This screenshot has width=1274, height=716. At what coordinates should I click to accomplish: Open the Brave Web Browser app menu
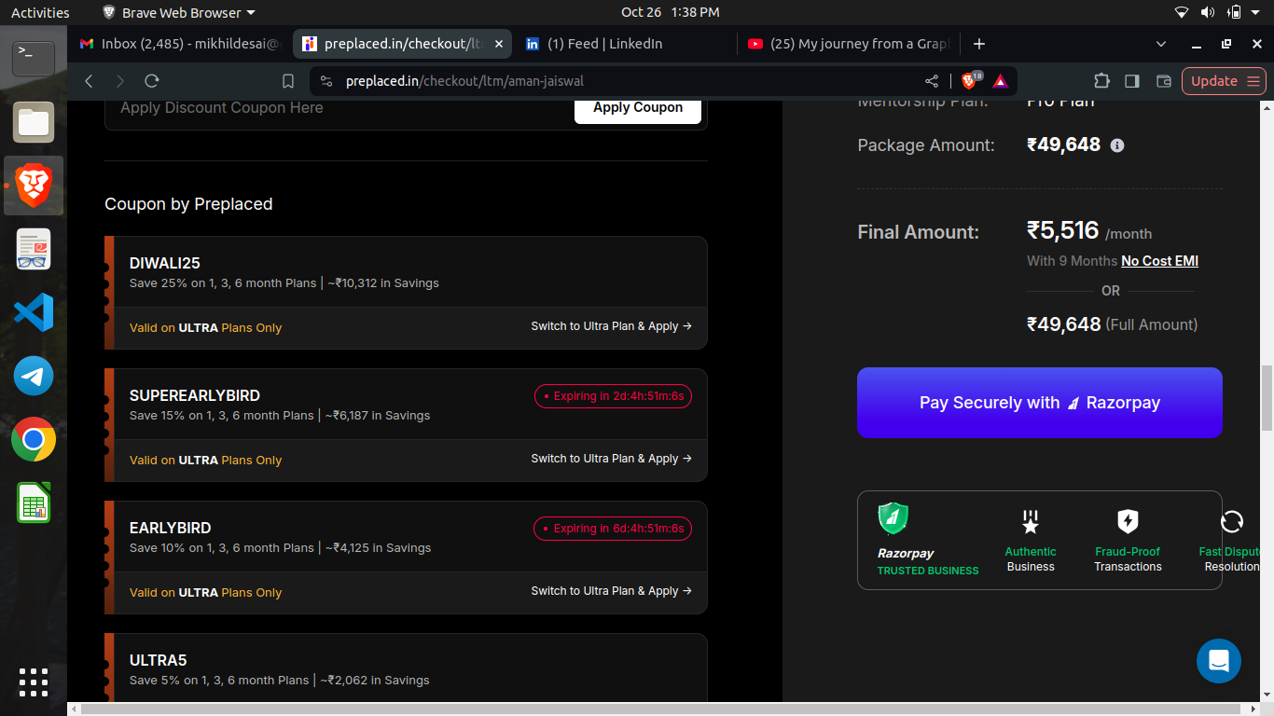click(178, 12)
